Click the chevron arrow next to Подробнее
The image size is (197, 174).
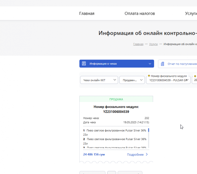click(147, 154)
